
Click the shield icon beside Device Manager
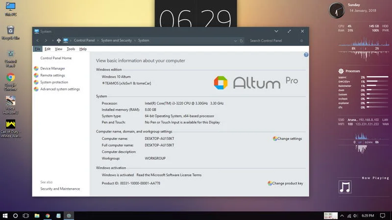(x=36, y=68)
